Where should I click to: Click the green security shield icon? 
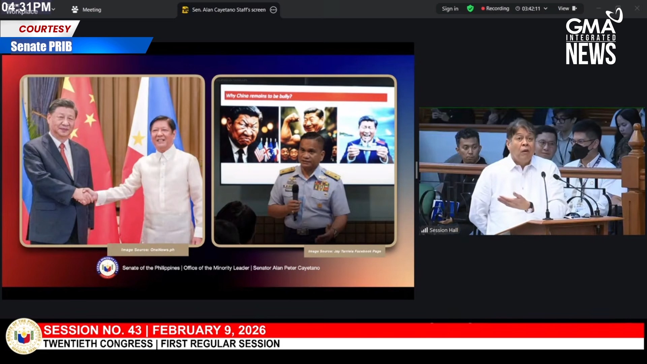pyautogui.click(x=470, y=8)
